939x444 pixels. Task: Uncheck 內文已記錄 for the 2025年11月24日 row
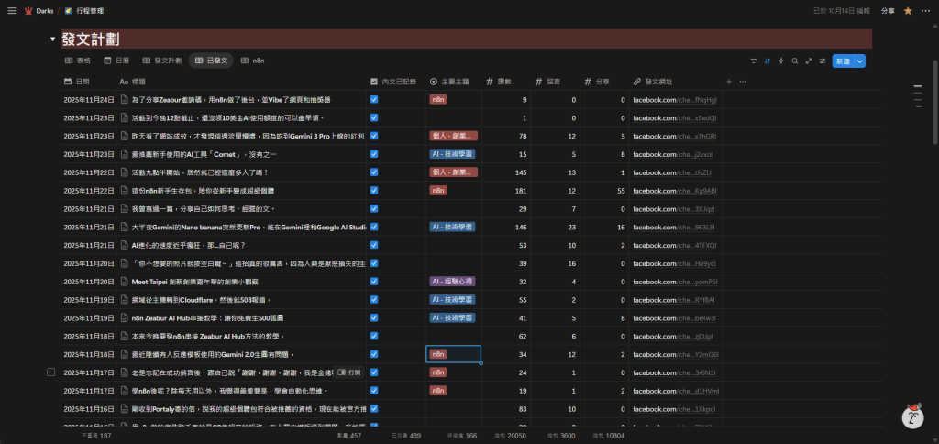click(373, 99)
